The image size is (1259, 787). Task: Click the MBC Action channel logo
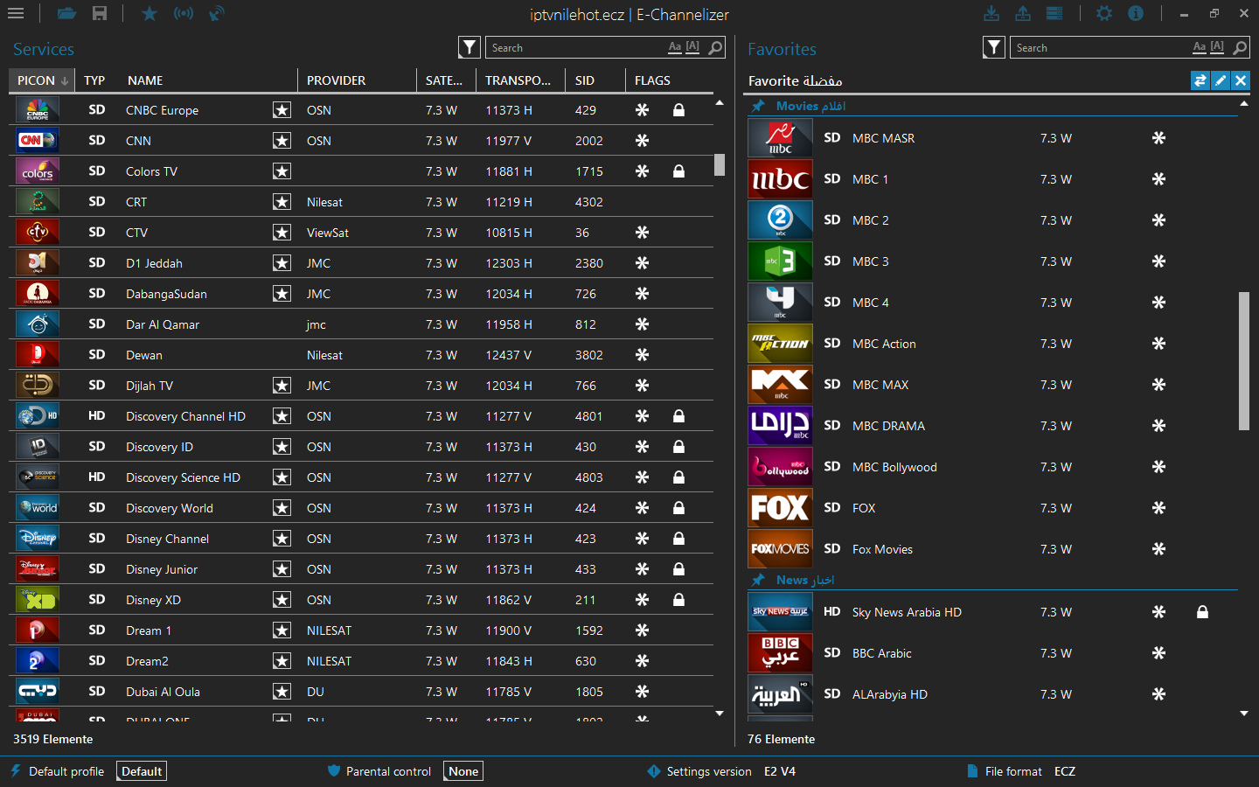pyautogui.click(x=780, y=344)
